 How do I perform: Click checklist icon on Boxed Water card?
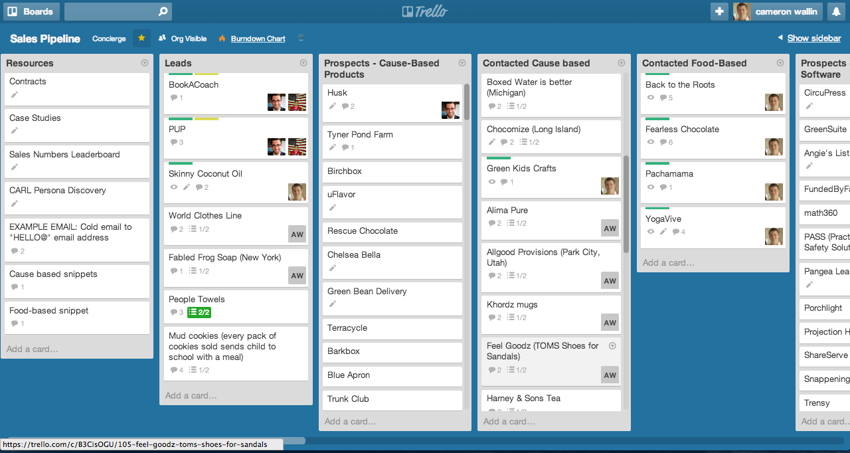(x=511, y=106)
